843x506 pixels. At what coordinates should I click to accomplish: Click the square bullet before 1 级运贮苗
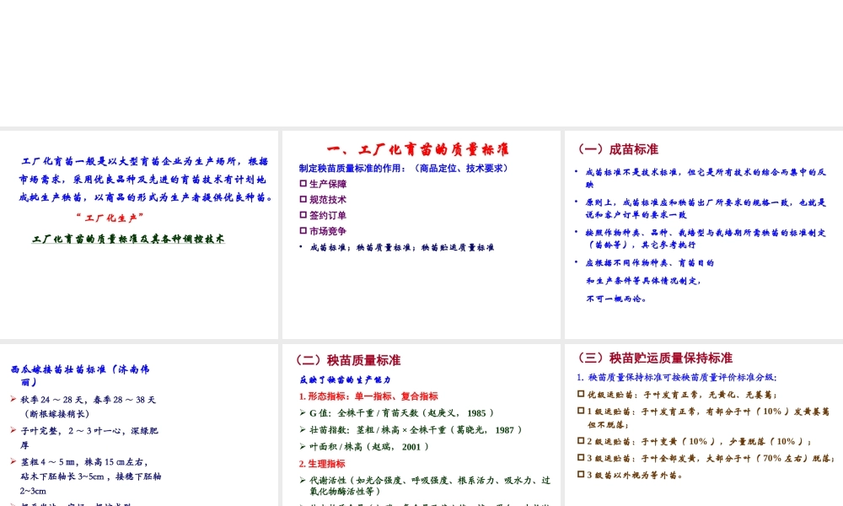[581, 411]
